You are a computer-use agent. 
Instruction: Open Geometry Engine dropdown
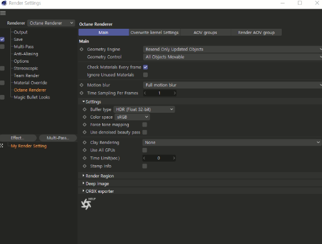coord(232,49)
